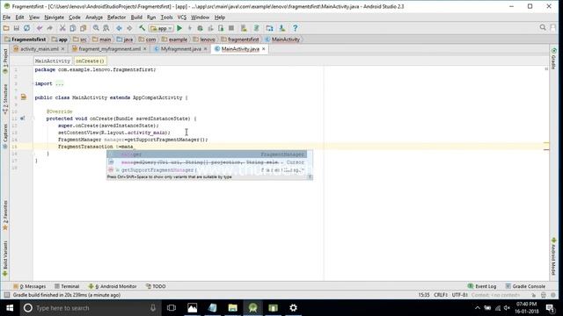The image size is (563, 316).
Task: Click the Save All toolbar icon
Action: 17,28
